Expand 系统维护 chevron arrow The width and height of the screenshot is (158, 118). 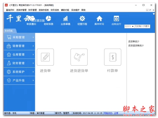33,72
